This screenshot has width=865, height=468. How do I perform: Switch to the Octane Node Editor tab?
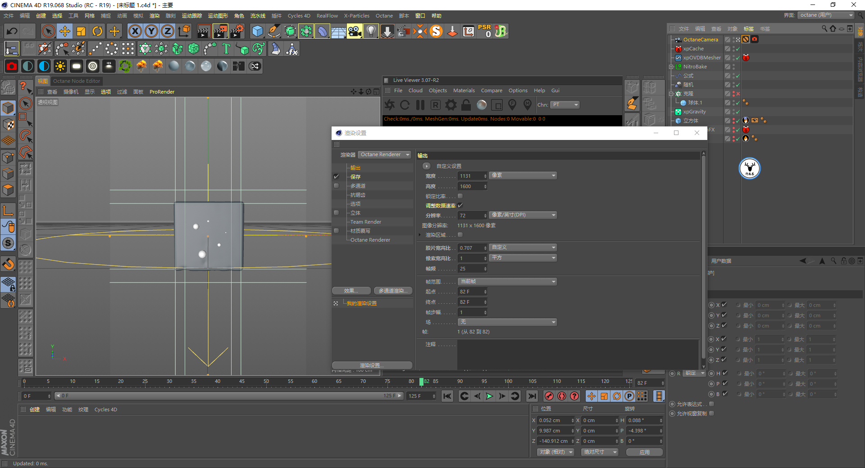pos(77,81)
